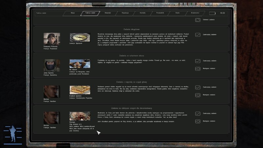Click next-task arrow in the parts collection section
This screenshot has height=148, width=263.
(198, 121)
